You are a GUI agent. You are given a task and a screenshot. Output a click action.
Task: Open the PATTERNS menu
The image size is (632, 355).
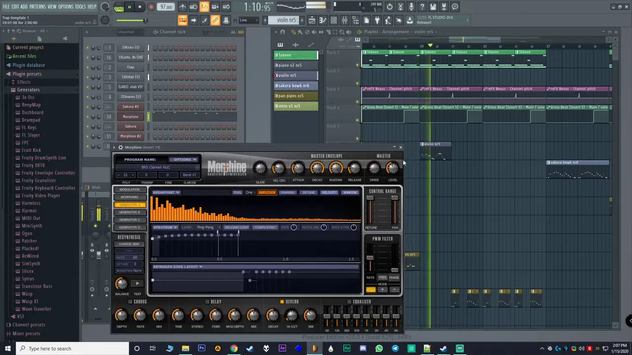pyautogui.click(x=38, y=6)
